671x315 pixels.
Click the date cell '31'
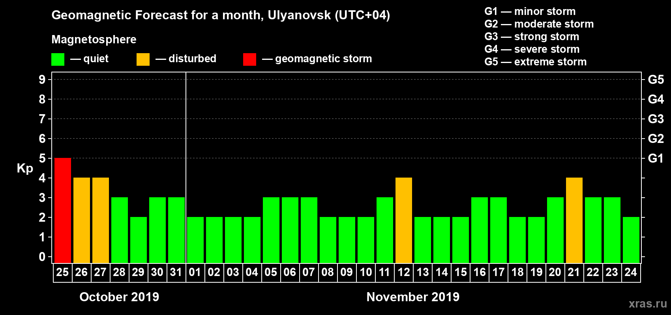coord(176,272)
